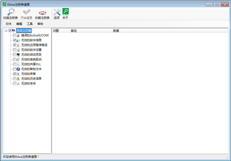Click the Eblue app icon in title bar
Screen dimensions: 231x161
[x=4, y=4]
